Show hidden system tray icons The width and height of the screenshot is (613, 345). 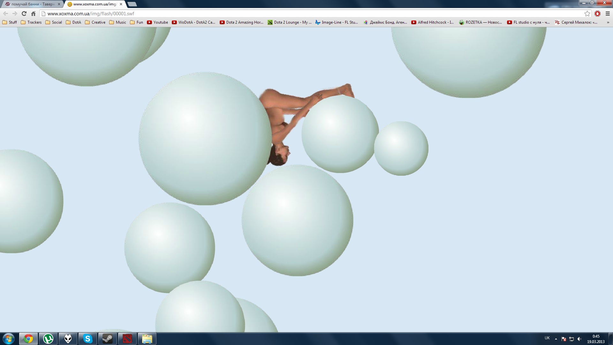556,339
